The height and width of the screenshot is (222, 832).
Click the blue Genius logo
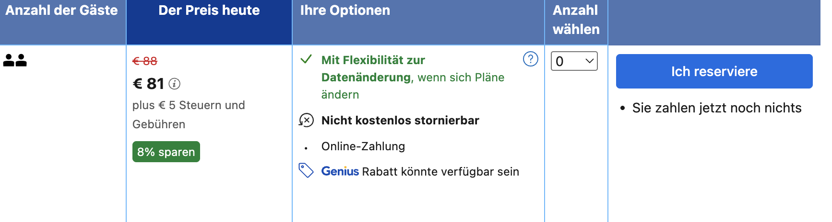(x=340, y=171)
